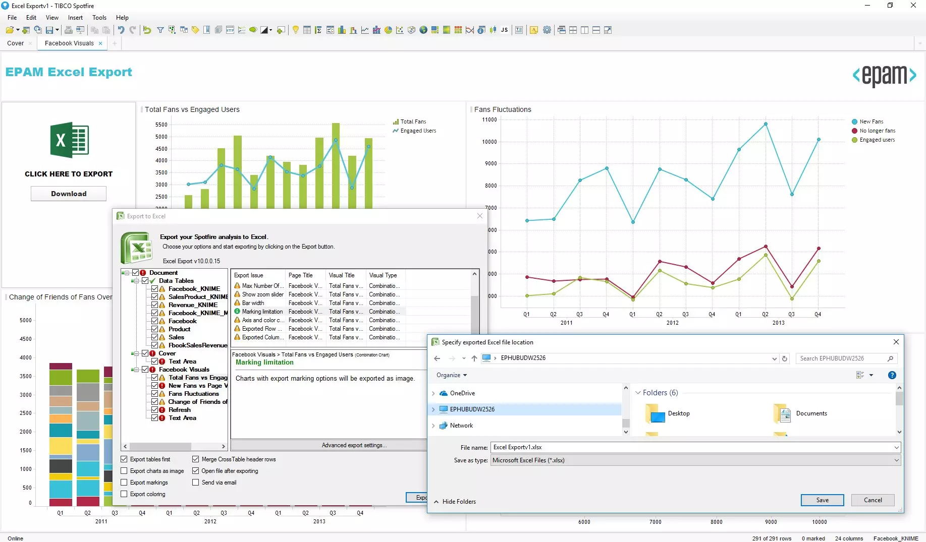Click the Tags toolbar icon
Screen dimensions: 926x542
[195, 30]
